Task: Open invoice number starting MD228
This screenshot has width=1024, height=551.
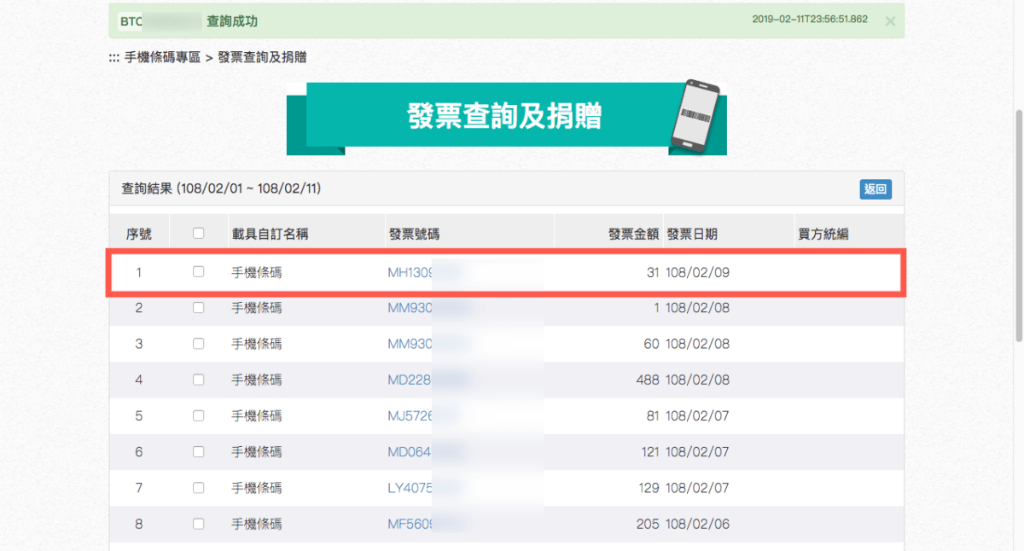Action: [428, 380]
